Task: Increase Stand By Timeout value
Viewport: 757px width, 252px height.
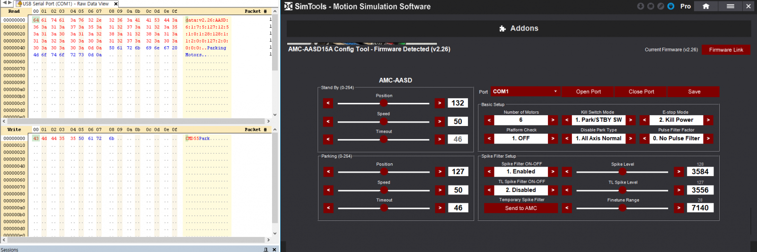Action: (x=440, y=139)
